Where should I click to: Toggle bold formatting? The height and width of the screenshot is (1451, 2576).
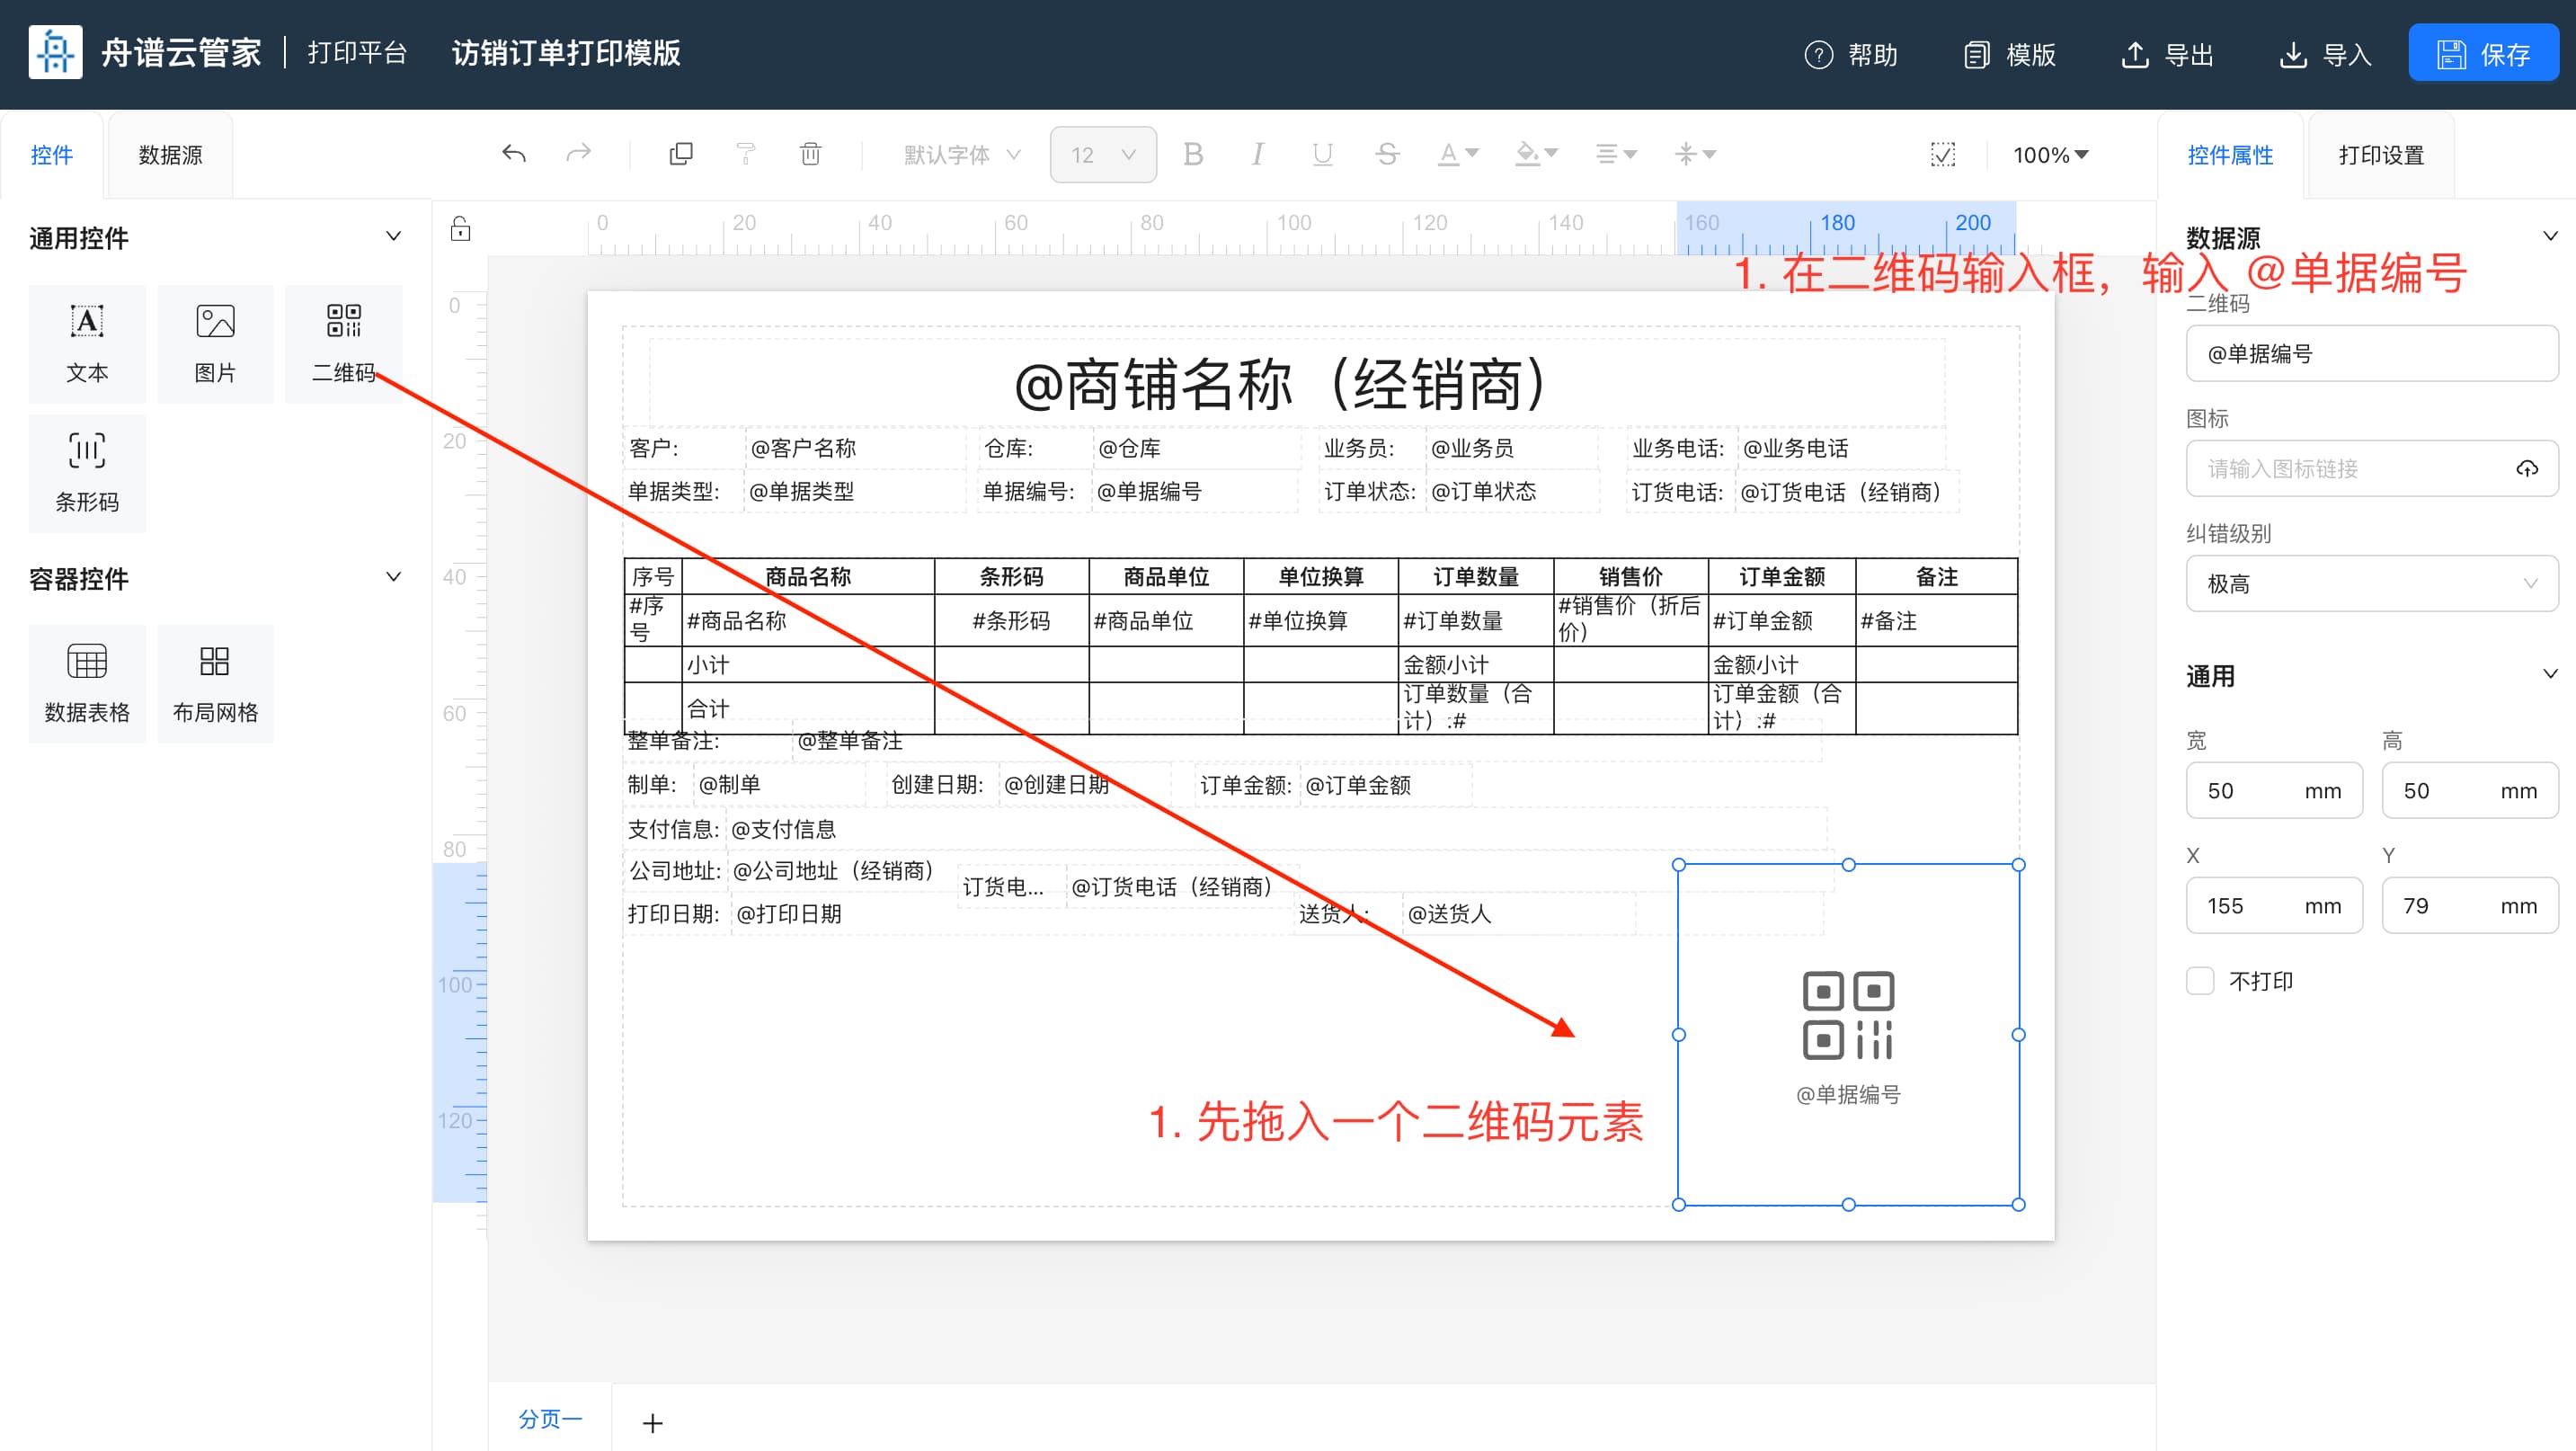[x=1193, y=154]
